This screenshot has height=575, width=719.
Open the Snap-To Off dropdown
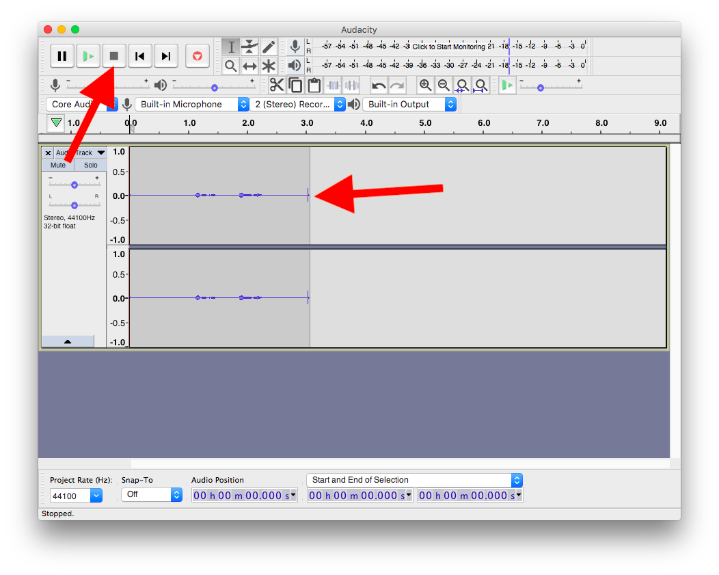[152, 494]
